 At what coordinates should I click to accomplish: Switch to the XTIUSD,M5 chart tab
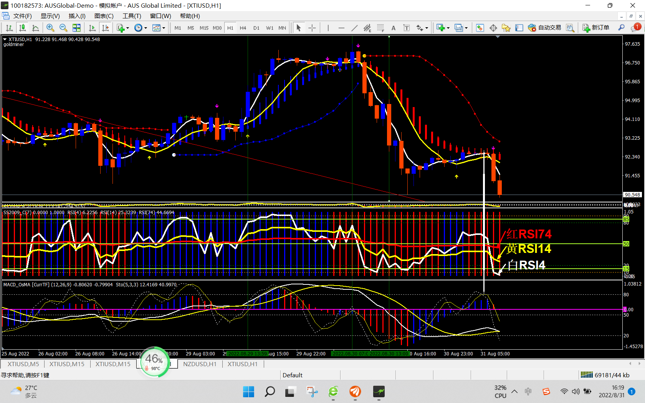pos(23,364)
